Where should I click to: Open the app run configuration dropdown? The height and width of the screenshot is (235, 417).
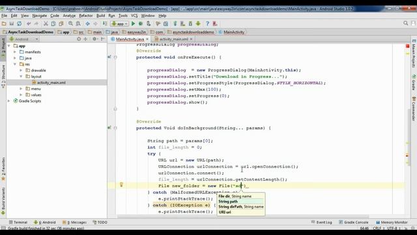pyautogui.click(x=120, y=23)
